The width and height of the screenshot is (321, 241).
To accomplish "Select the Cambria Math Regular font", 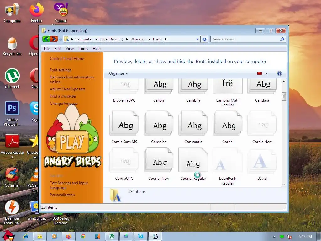I will pos(228,87).
